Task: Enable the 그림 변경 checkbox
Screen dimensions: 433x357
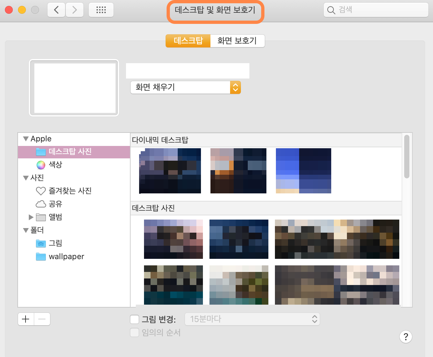Action: coord(135,319)
